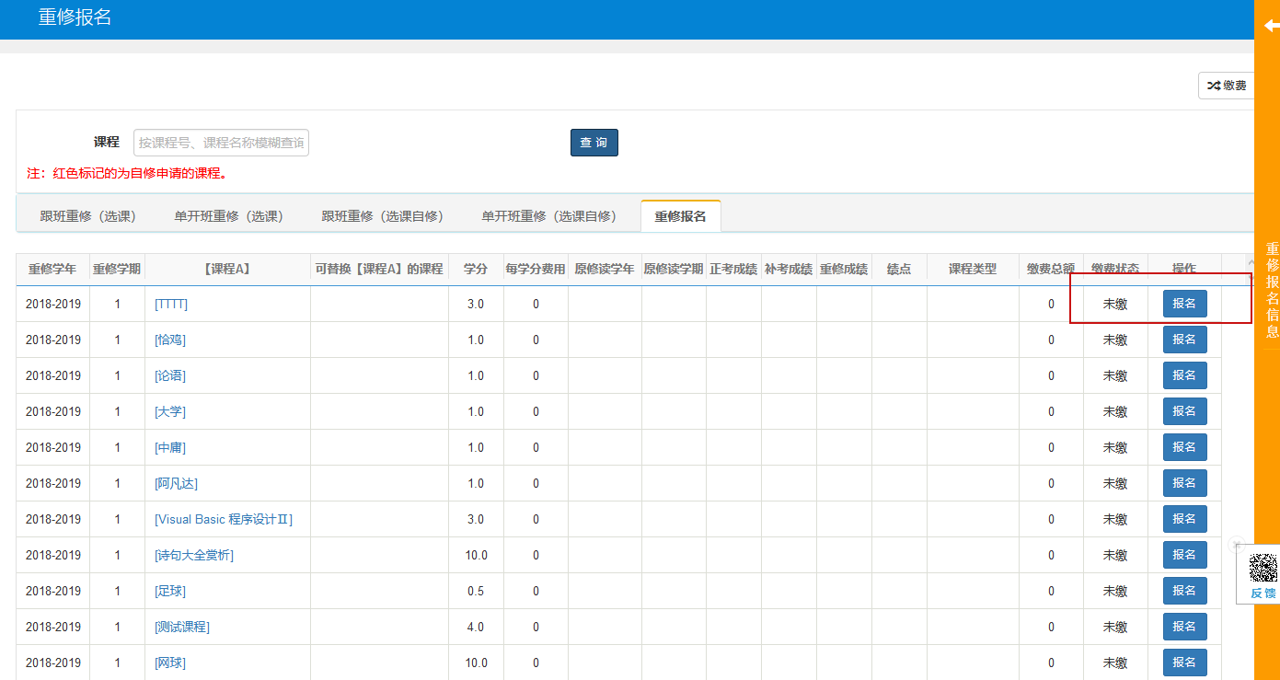The height and width of the screenshot is (680, 1280).
Task: Click 报名 in the 测试课程 row
Action: click(1184, 627)
